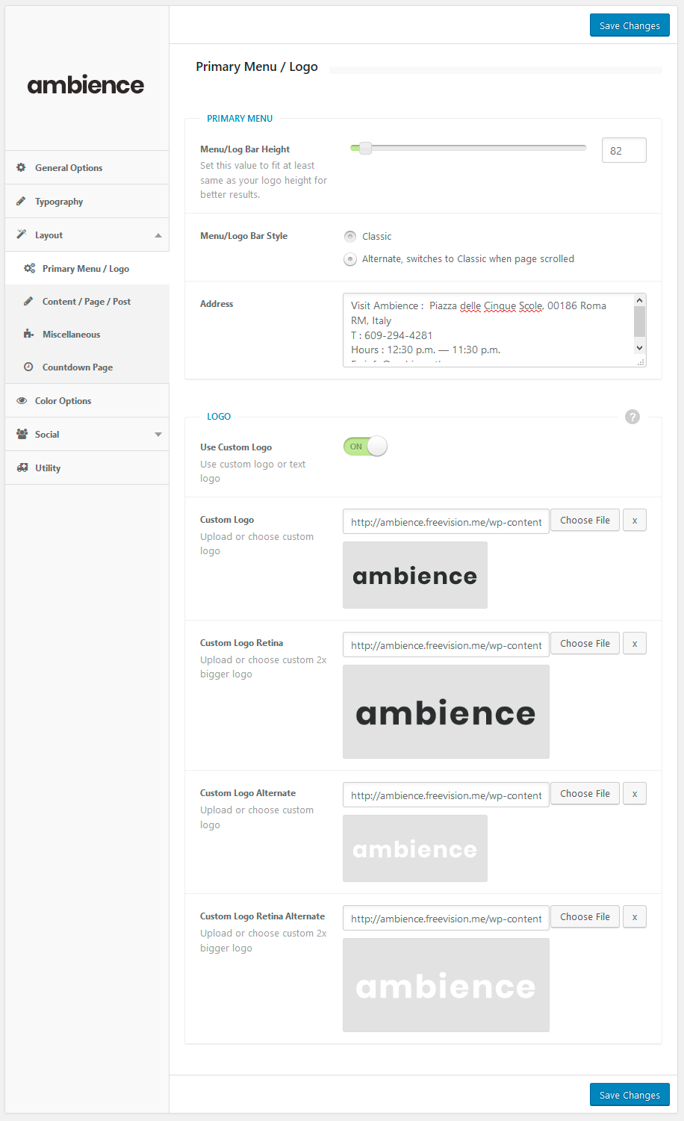684x1121 pixels.
Task: Click the Utility truck icon
Action: 21,468
